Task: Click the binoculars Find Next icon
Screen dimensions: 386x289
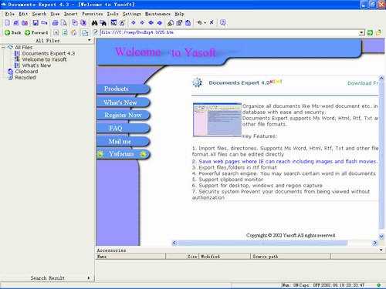Action: click(103, 23)
